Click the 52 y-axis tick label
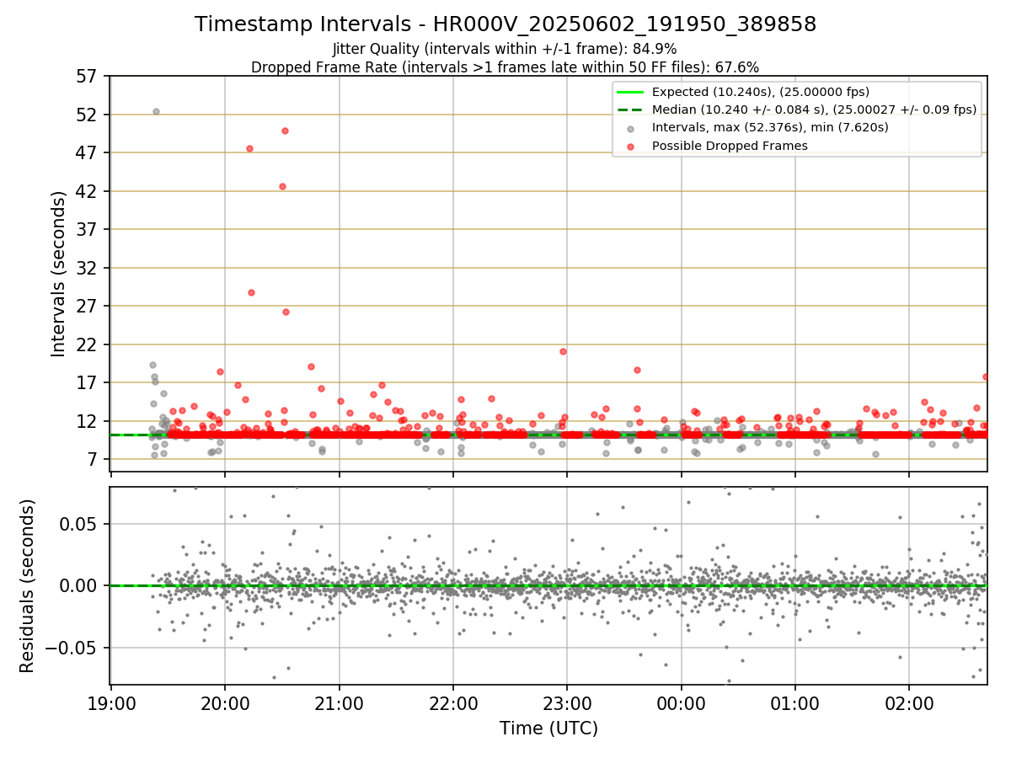The image size is (1011, 758). pos(88,115)
